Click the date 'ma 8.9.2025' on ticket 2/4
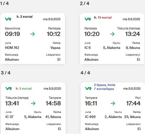145x134 pixels. [131, 19]
